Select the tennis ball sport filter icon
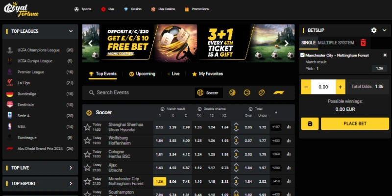392x196 pixels. click(247, 93)
